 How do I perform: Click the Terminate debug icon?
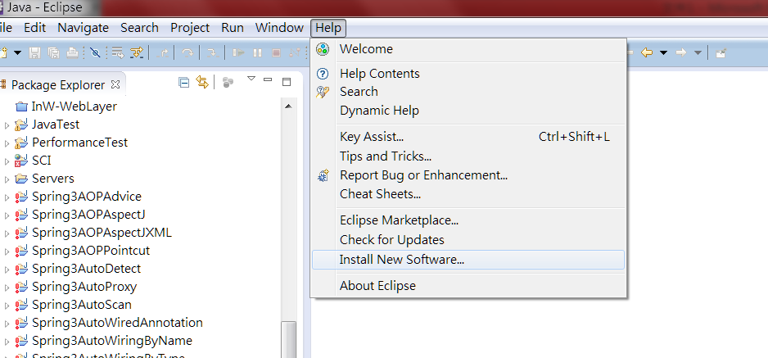pyautogui.click(x=276, y=53)
